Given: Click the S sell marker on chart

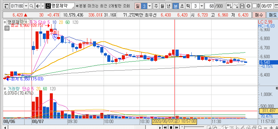Looking at the screenshot, I should point(55,37).
